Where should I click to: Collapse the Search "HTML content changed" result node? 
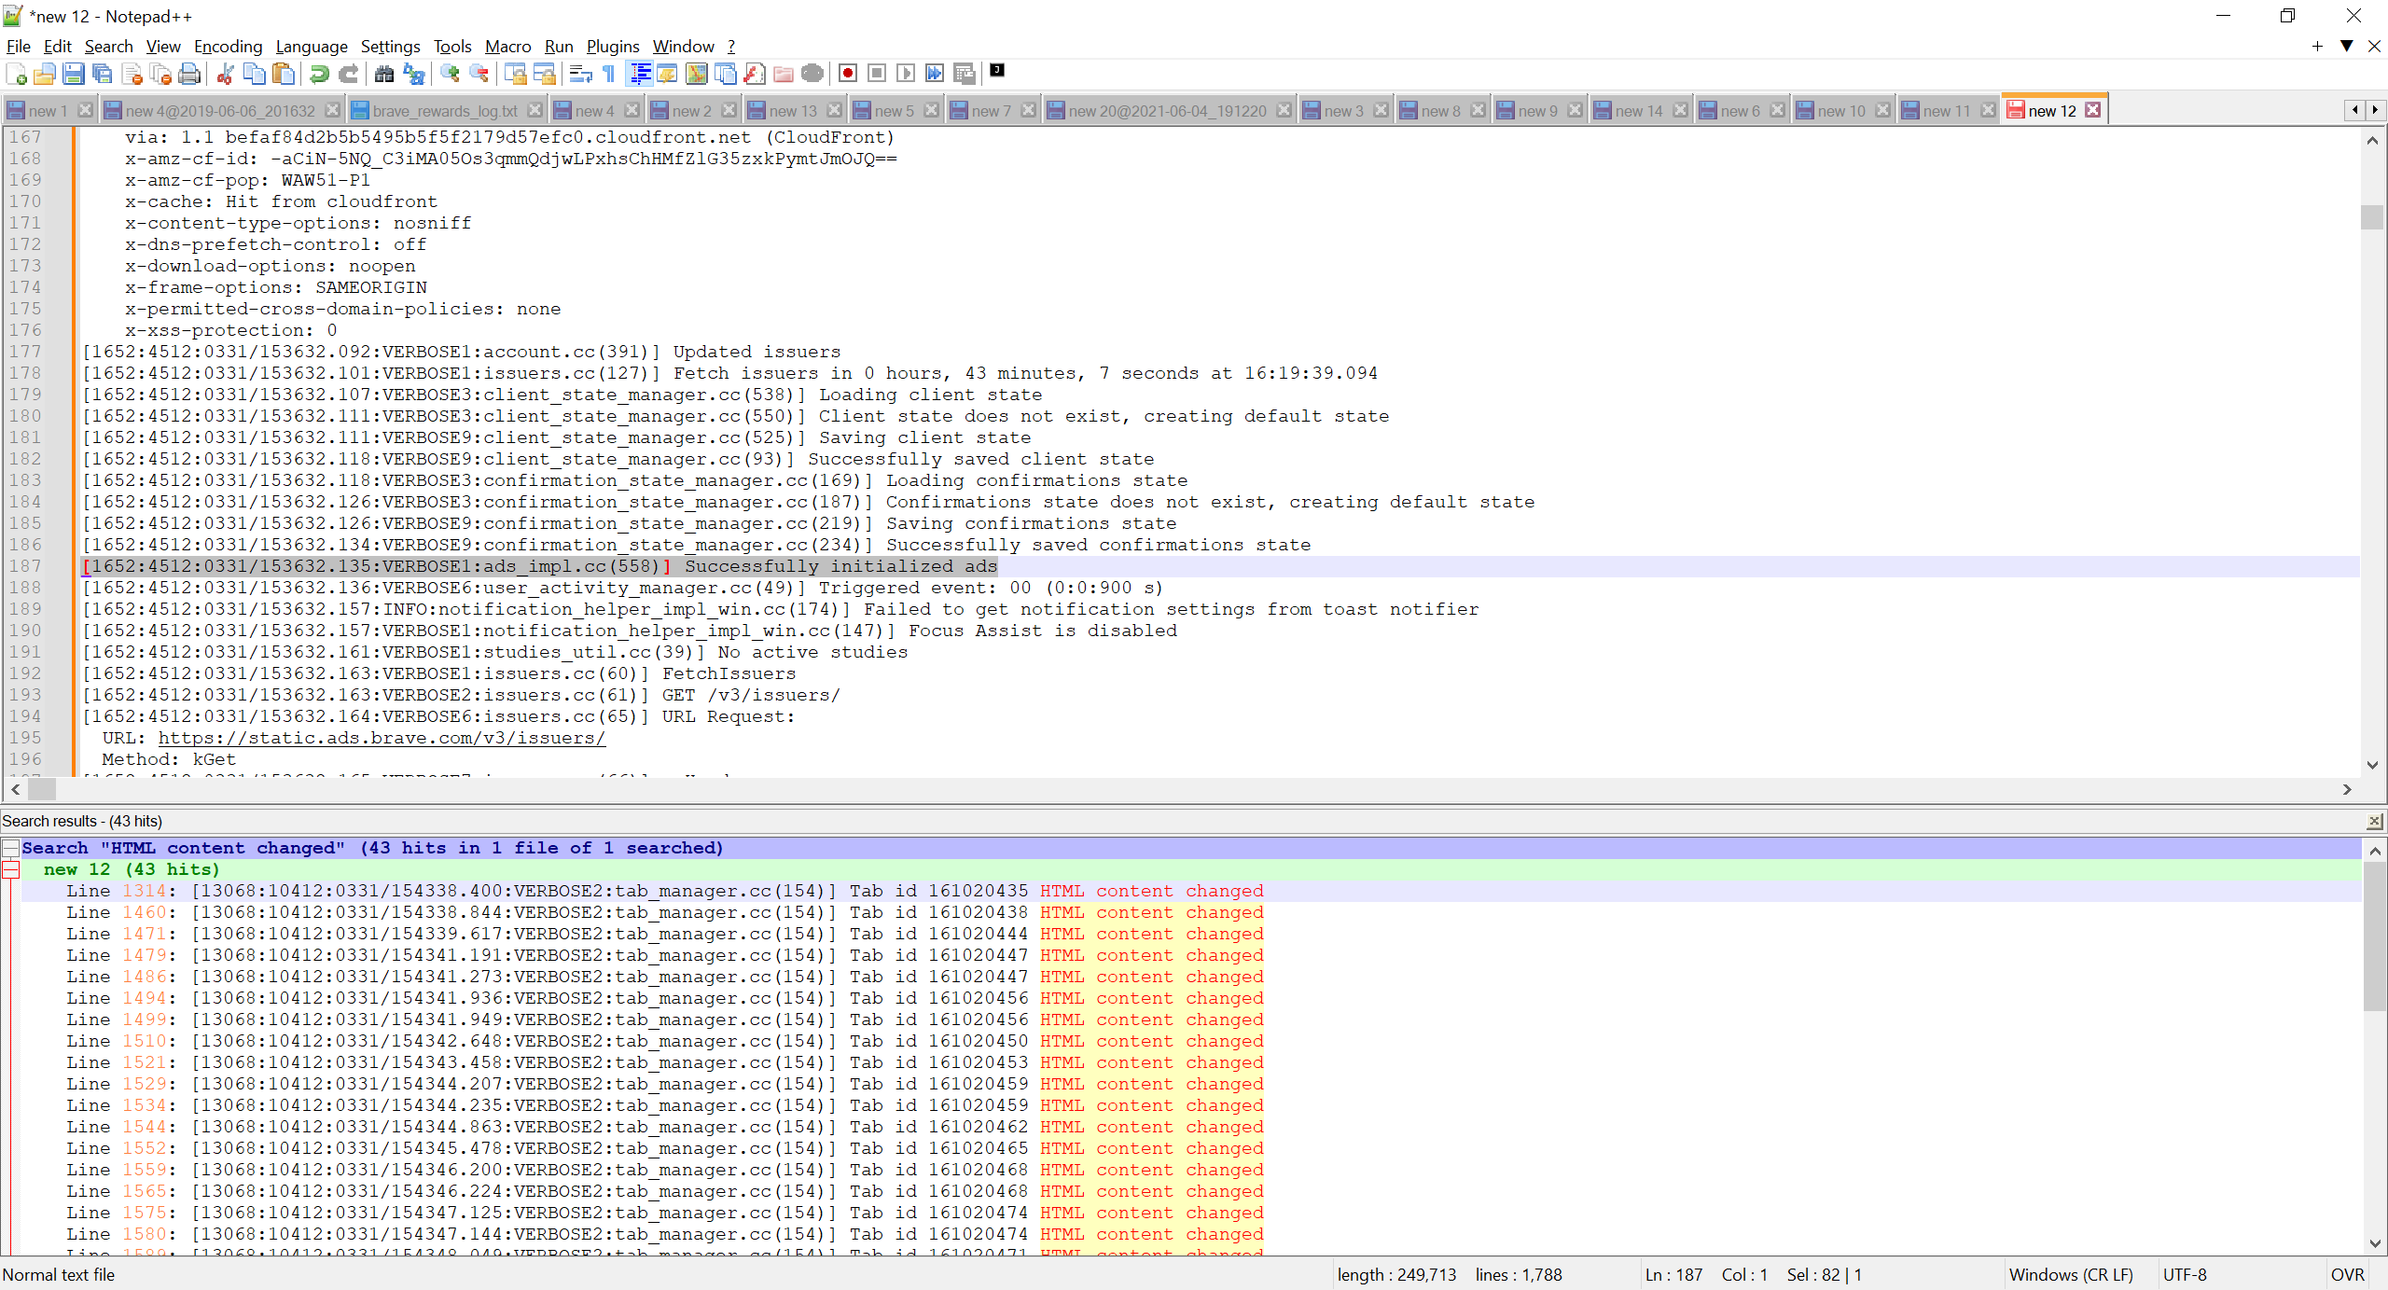point(10,848)
